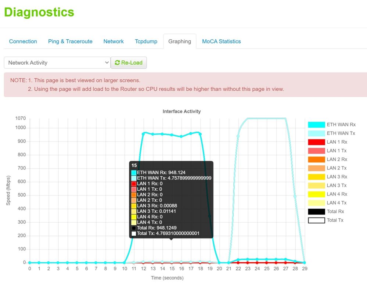Hide LAN 1 Tx series in legend
367x284 pixels.
316,151
